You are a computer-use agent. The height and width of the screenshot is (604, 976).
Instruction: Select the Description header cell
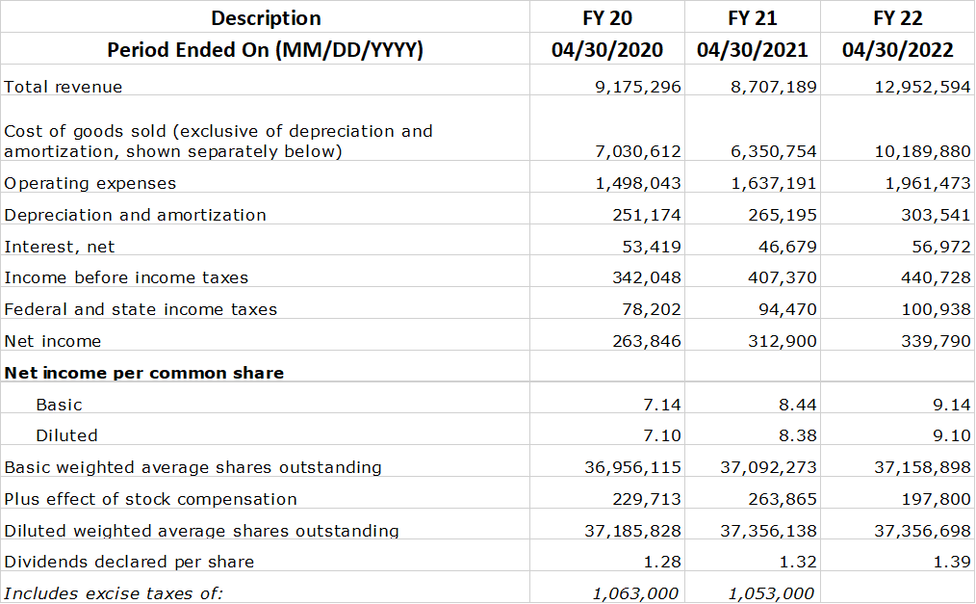266,18
